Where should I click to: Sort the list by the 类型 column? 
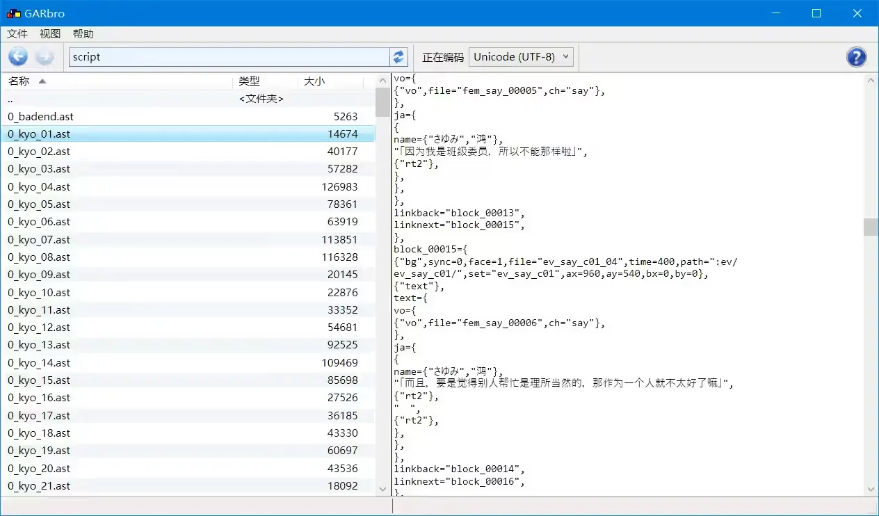(x=266, y=81)
